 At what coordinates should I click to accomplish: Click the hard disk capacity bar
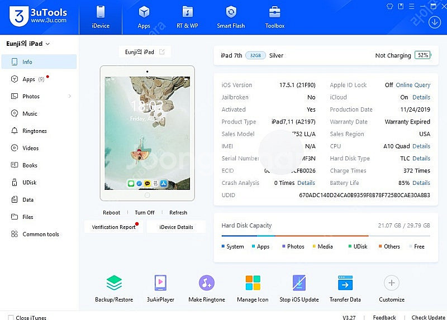pos(326,236)
